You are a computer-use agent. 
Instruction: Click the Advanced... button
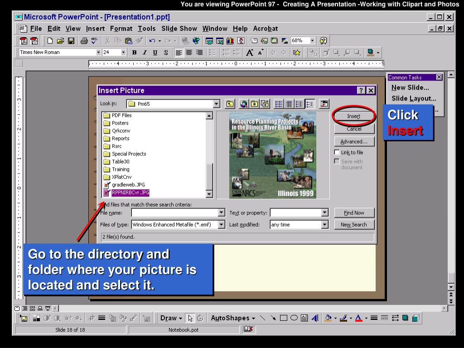pos(354,141)
